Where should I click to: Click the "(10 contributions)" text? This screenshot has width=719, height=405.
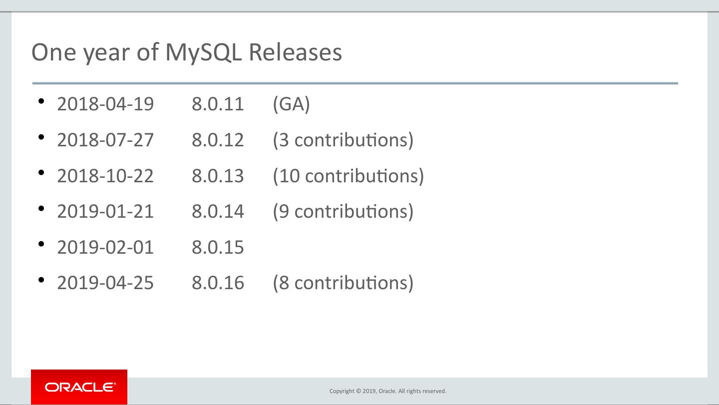[348, 176]
